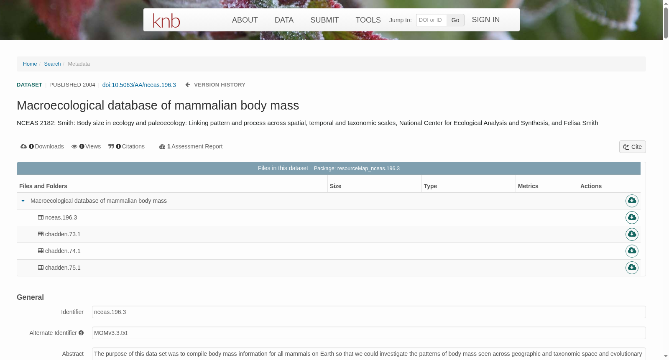Open the doi:10.5063/AA/nceas.196.3 link
The width and height of the screenshot is (669, 360).
tap(139, 85)
